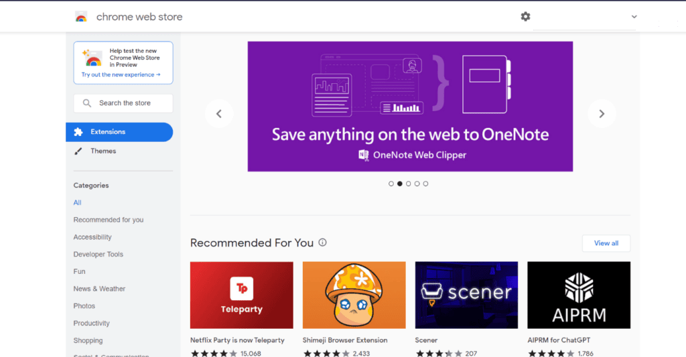Select the Extensions puzzle-piece icon

[x=78, y=132]
